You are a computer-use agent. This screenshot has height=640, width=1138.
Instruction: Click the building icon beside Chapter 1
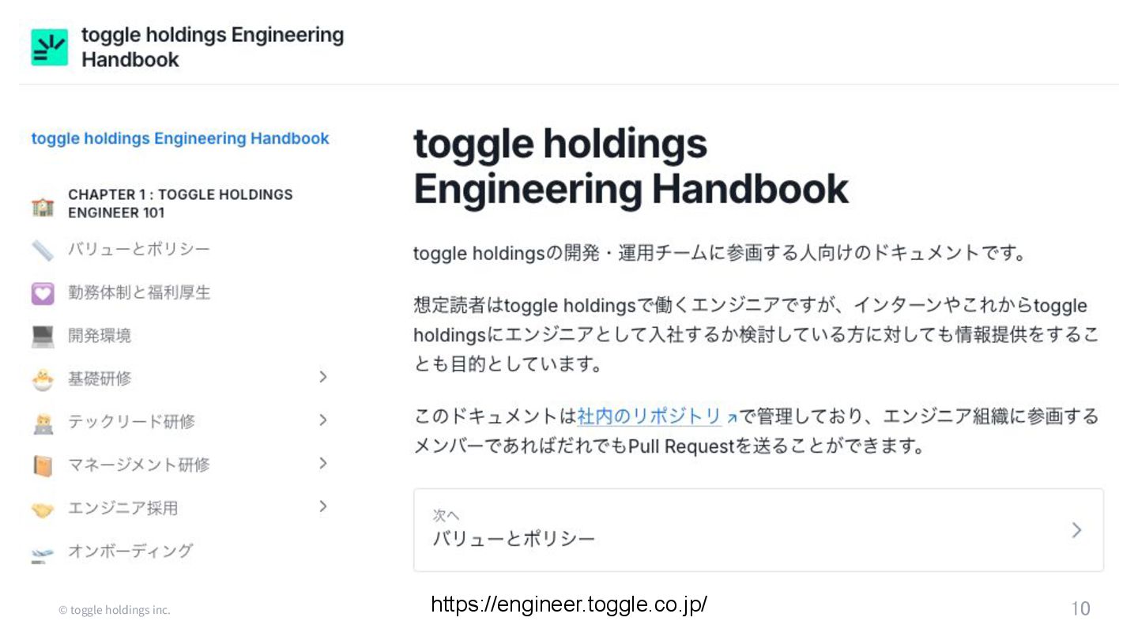click(x=43, y=207)
